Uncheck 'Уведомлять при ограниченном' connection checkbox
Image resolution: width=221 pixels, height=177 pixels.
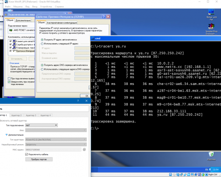[10, 82]
